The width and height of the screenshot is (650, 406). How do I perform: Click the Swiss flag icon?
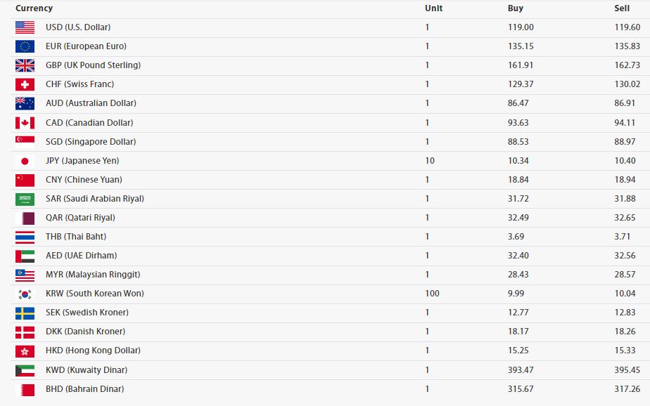tap(25, 84)
